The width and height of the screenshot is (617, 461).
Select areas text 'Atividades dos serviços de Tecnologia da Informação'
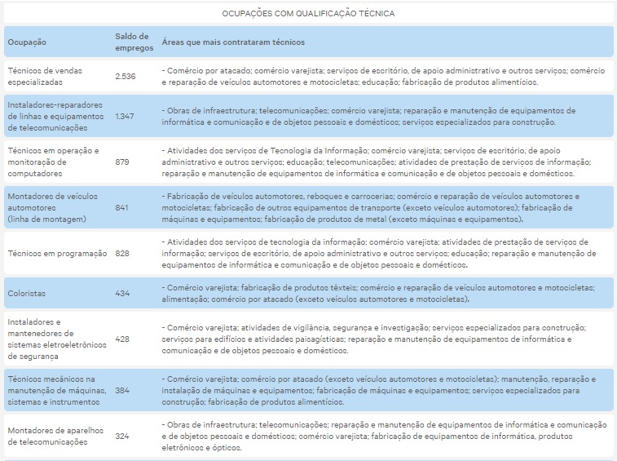(x=377, y=162)
